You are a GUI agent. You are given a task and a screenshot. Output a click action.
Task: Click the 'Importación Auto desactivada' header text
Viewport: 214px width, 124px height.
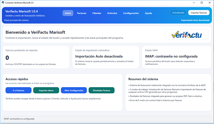[195, 20]
